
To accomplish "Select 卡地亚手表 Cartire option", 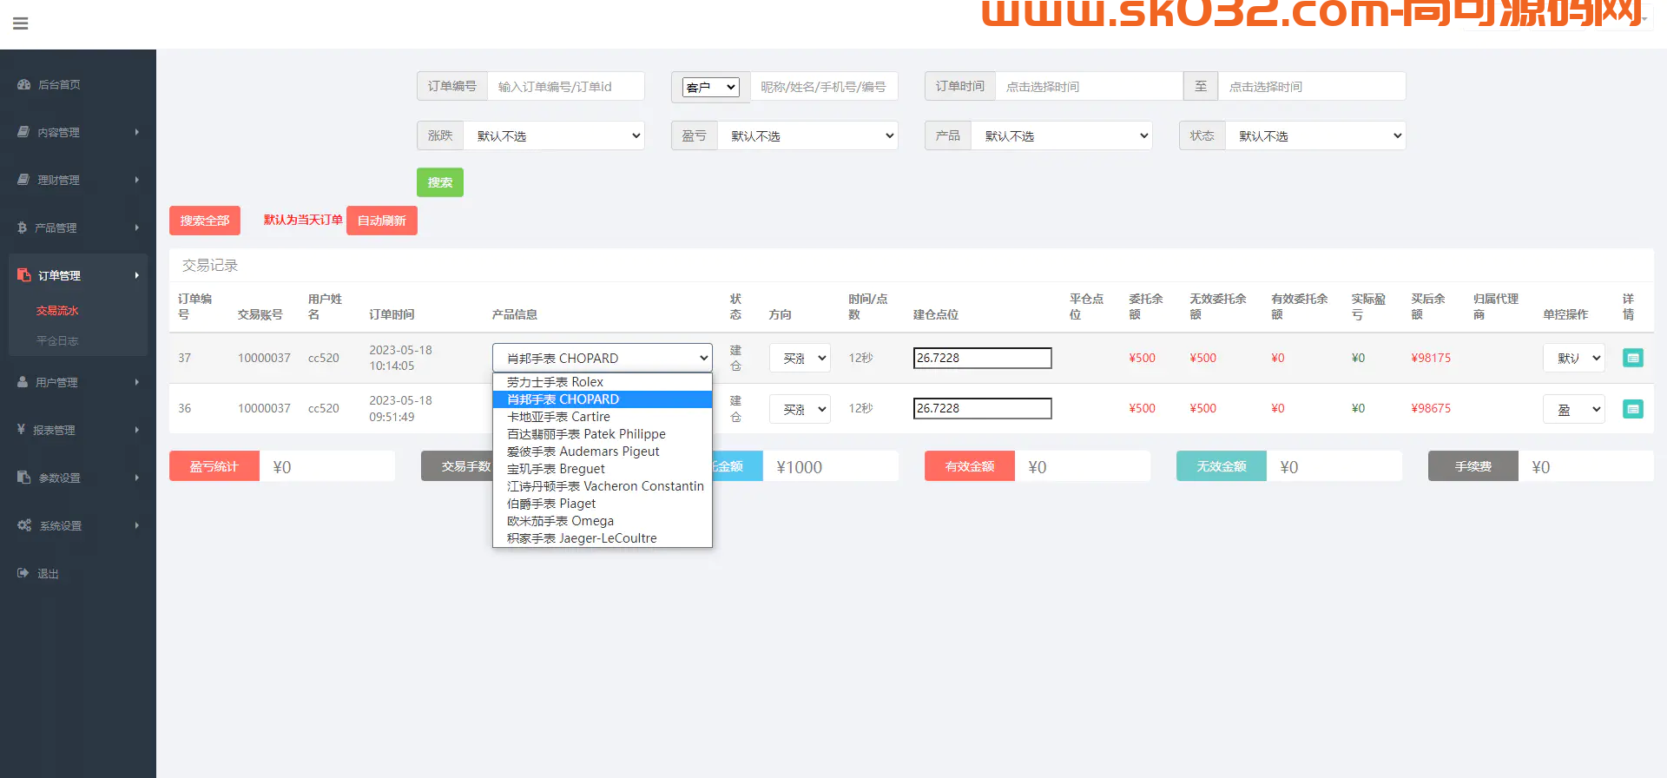I will (x=603, y=417).
